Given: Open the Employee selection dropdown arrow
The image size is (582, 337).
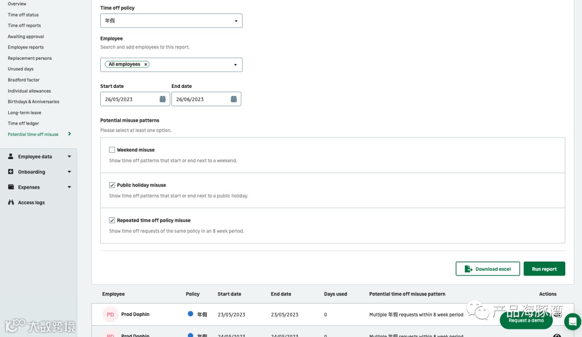Looking at the screenshot, I should pos(235,65).
